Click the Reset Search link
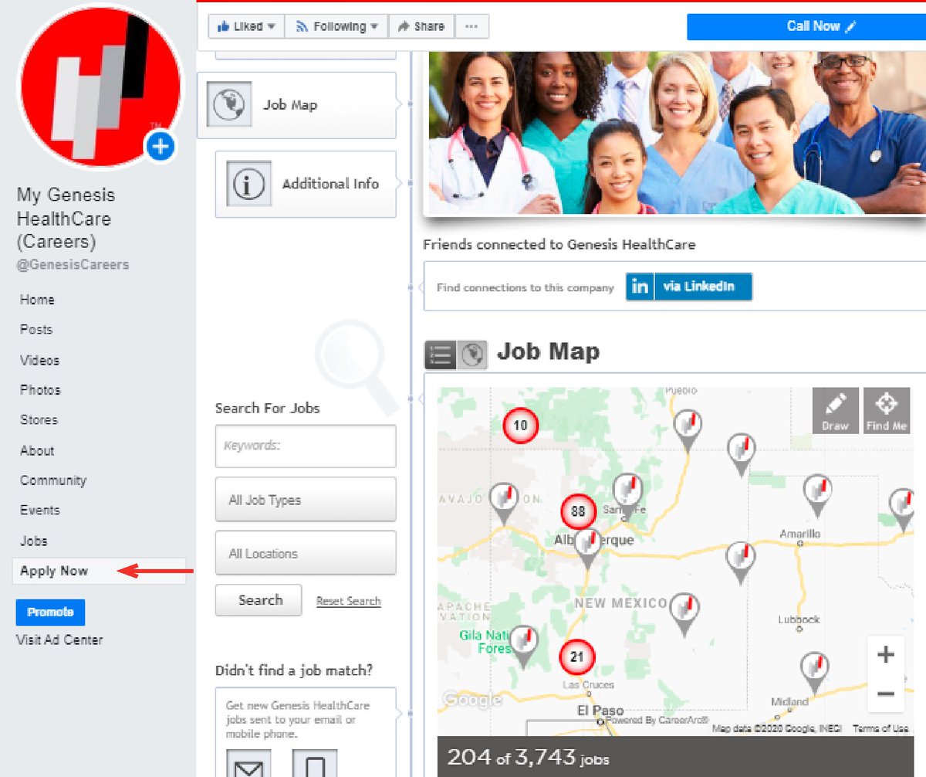Screen dimensions: 926x777 349,601
